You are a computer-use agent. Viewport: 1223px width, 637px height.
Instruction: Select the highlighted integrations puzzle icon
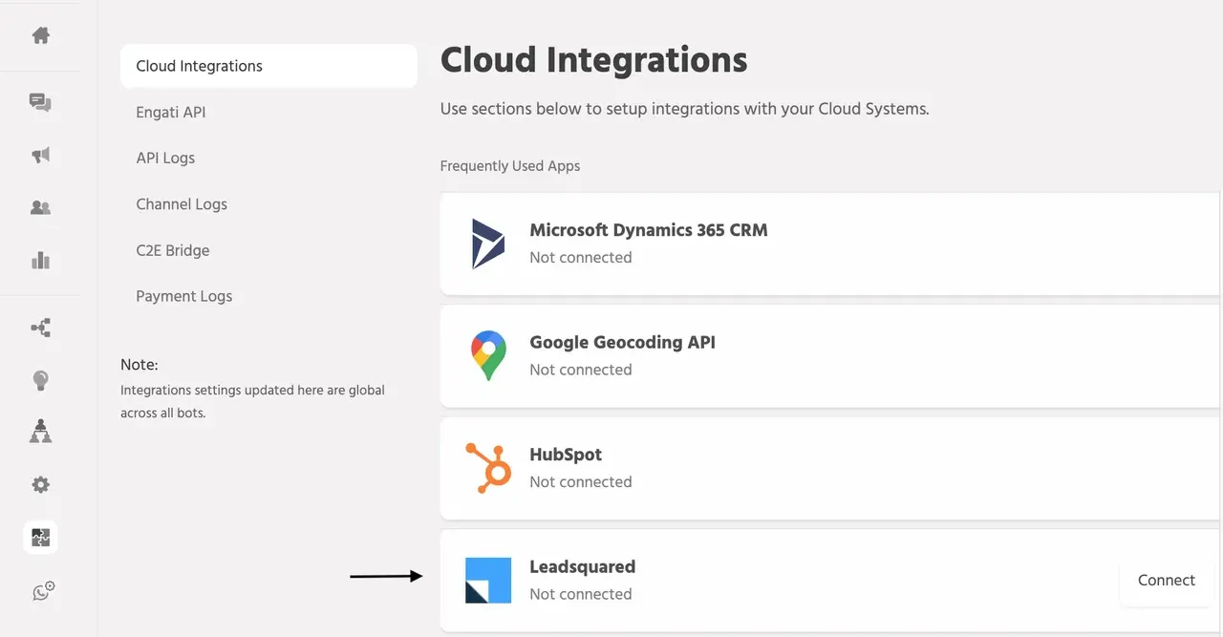click(40, 538)
